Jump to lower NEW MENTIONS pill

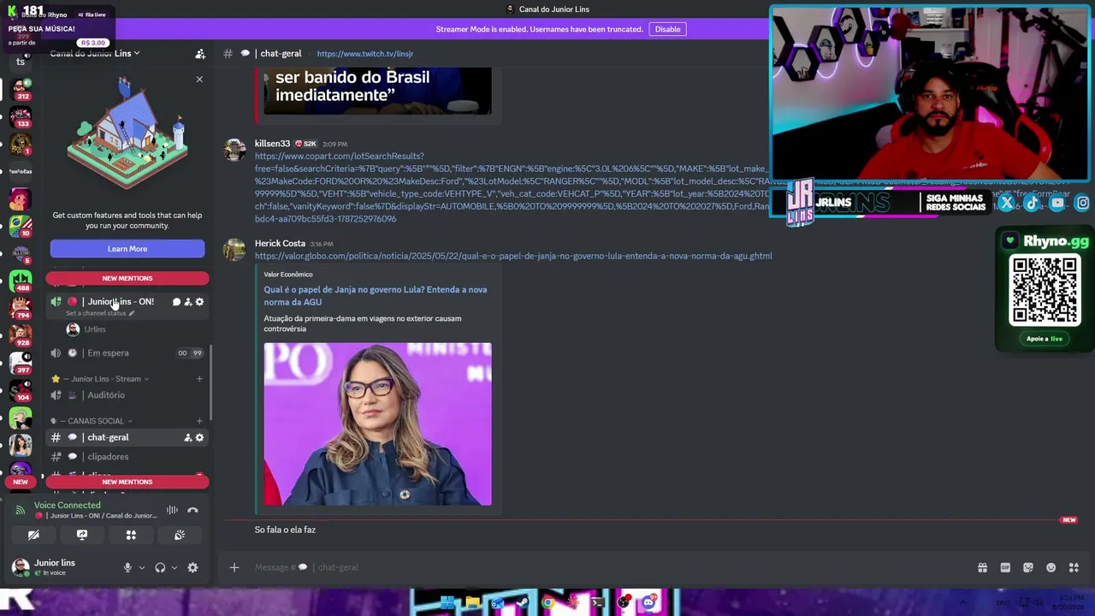tap(127, 482)
